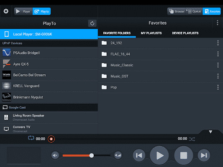Click the 24_192 folder icon
The height and width of the screenshot is (167, 223).
[x=104, y=43]
